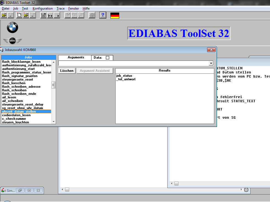Click the printer toolbar icon
Screen dimensions: 270x202
(x=92, y=15)
